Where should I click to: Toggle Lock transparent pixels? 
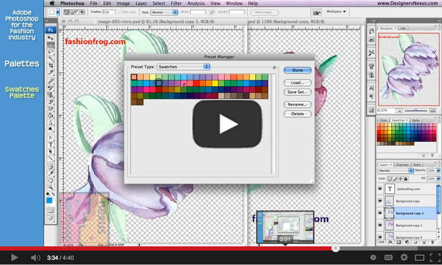coord(390,179)
